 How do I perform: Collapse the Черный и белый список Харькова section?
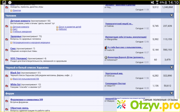pyautogui.click(x=172, y=67)
